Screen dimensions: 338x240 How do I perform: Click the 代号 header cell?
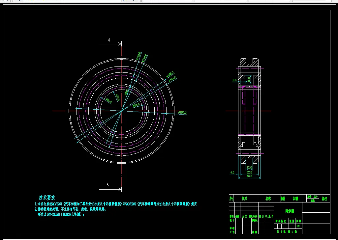tap(244, 199)
